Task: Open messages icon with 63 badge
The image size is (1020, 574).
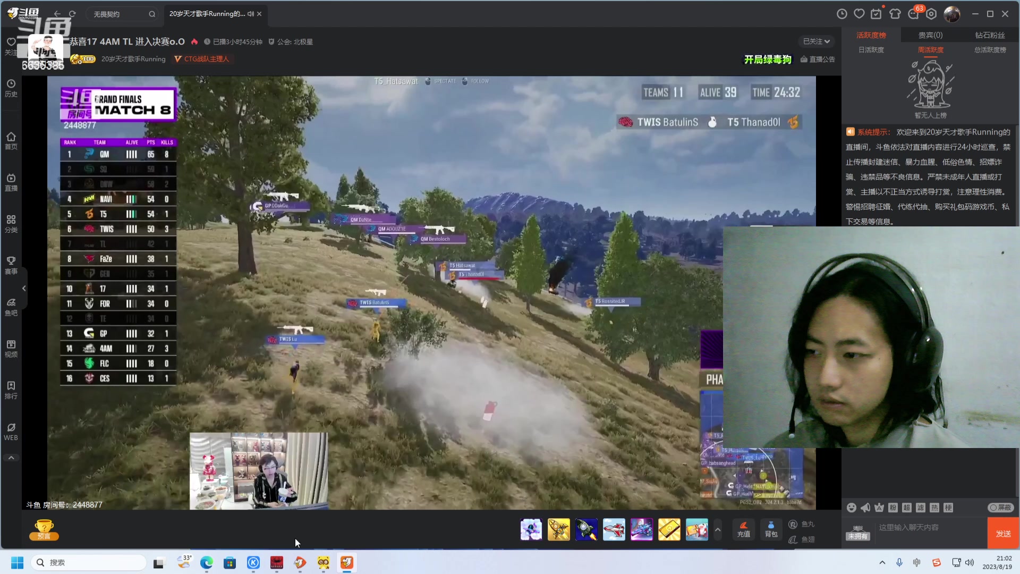Action: (914, 14)
